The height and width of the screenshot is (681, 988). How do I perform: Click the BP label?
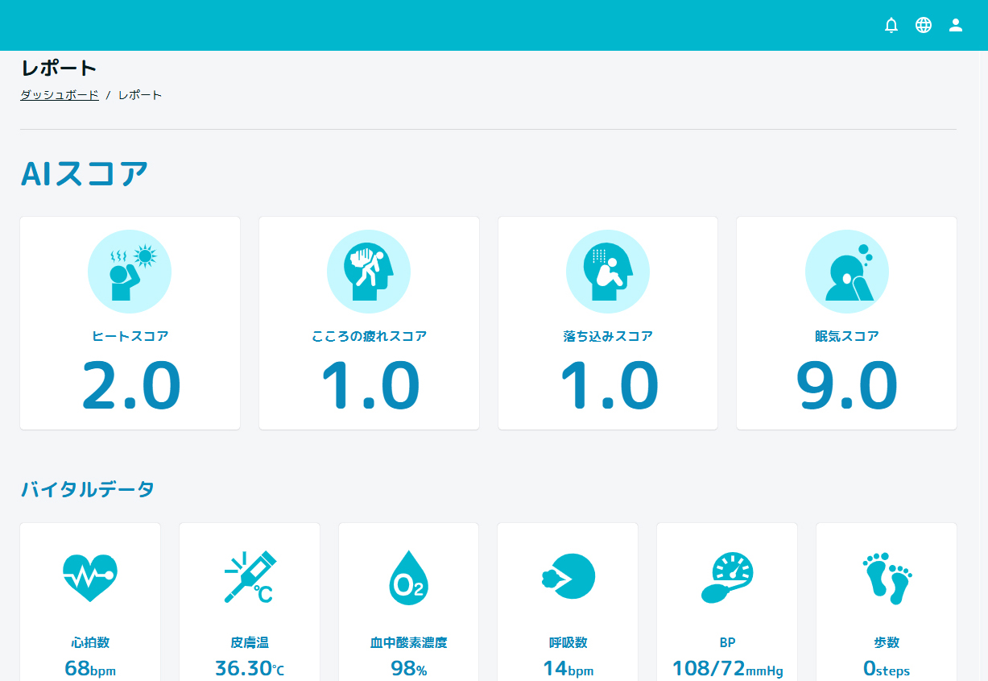[x=727, y=642]
